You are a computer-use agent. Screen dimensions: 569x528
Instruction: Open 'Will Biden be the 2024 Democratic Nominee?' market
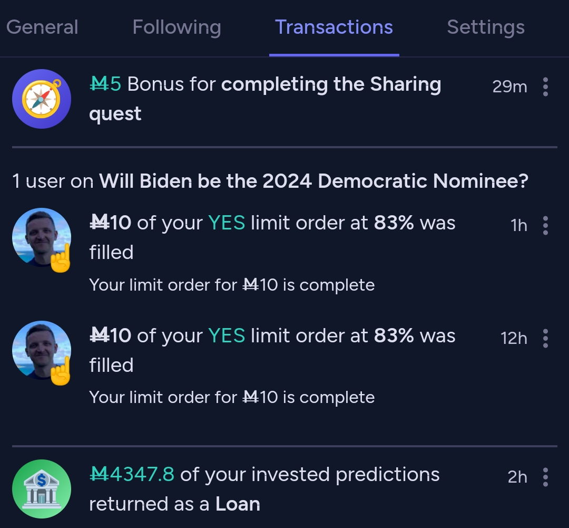coord(313,181)
